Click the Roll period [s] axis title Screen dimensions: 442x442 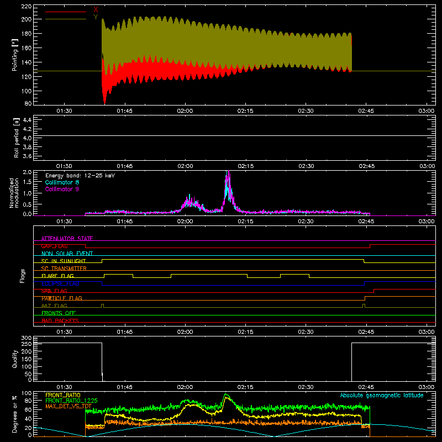(x=17, y=138)
